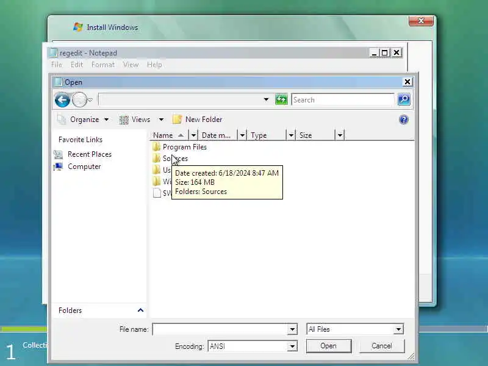Open Notepad's File menu
488x366 pixels.
click(57, 65)
